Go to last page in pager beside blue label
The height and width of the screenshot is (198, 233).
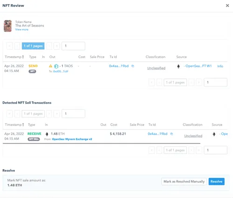57,46
